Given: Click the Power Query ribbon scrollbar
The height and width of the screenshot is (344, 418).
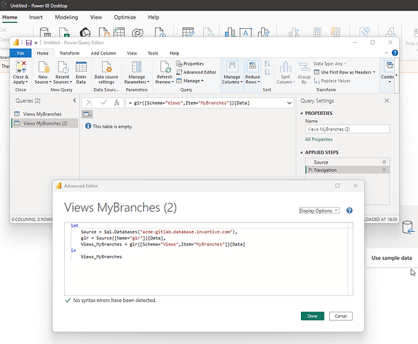Looking at the screenshot, I should pyautogui.click(x=397, y=76).
